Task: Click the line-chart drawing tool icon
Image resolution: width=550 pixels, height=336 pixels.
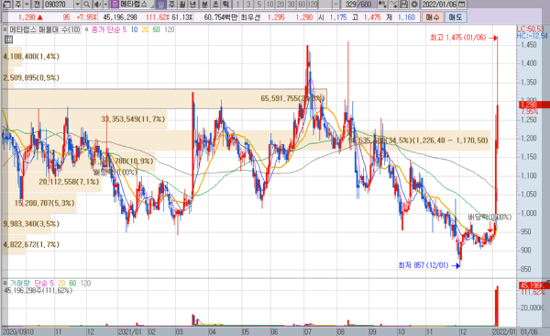Action: click(x=393, y=5)
